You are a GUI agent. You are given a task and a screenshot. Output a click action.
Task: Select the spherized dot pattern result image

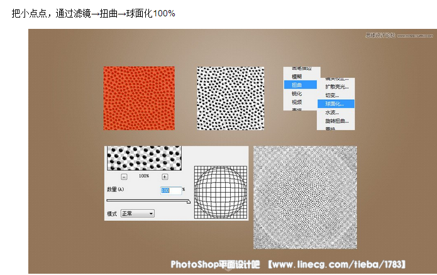(305, 197)
